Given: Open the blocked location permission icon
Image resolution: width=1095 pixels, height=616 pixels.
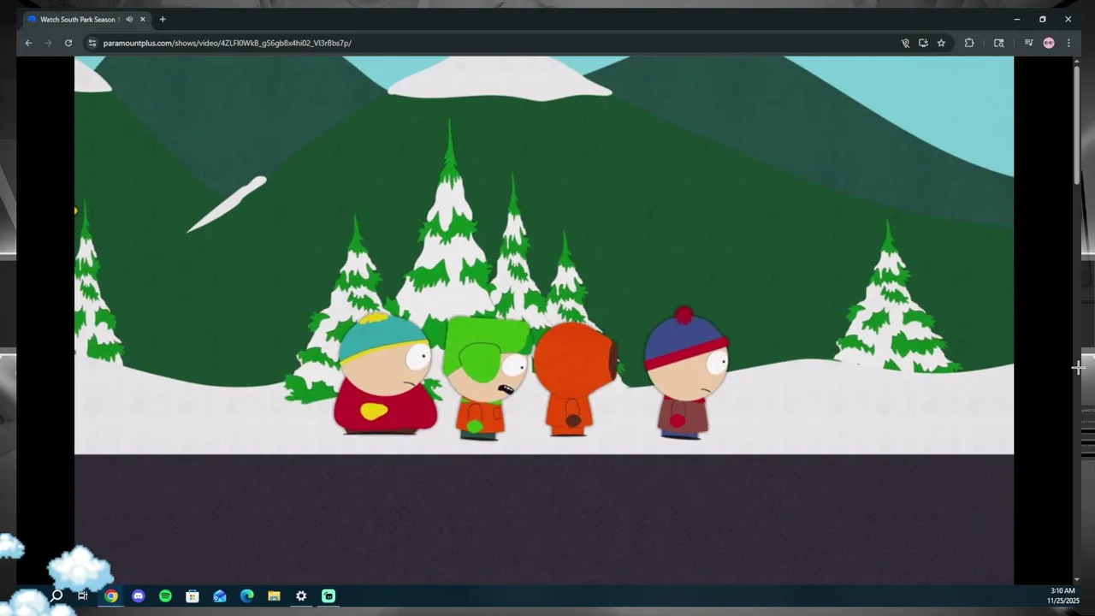Looking at the screenshot, I should (x=905, y=43).
